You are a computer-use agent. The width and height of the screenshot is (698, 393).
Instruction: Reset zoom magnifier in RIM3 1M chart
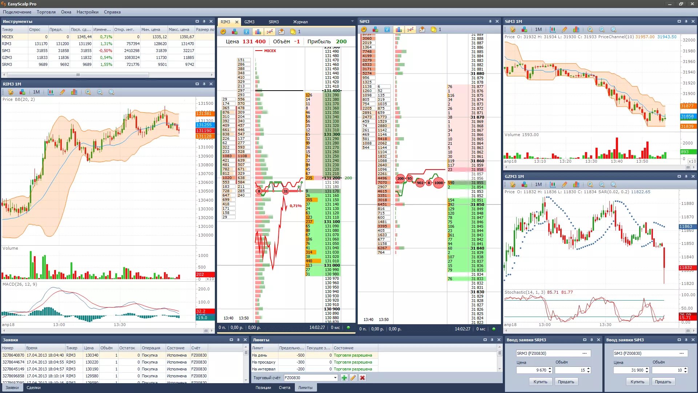pyautogui.click(x=111, y=92)
